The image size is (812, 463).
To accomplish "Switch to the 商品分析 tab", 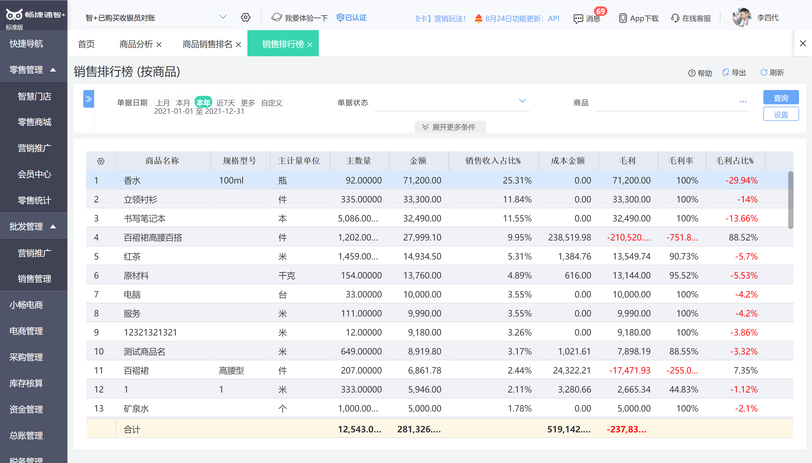I will [x=136, y=44].
